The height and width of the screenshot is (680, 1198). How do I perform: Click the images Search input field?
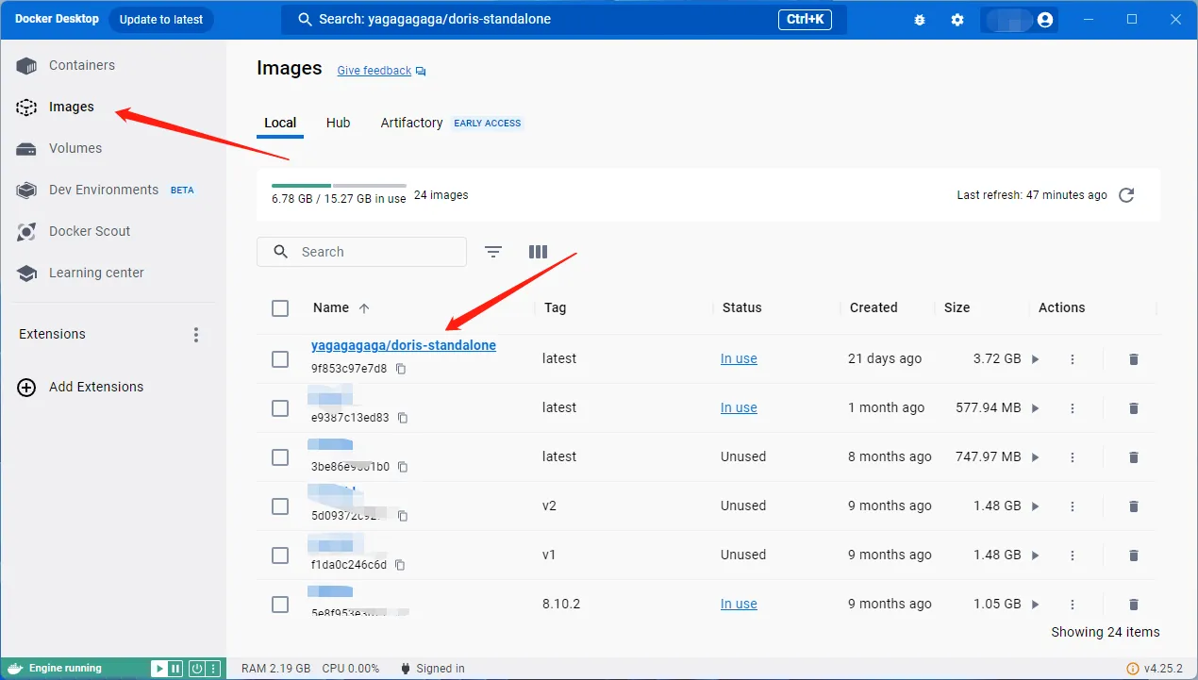coord(361,252)
